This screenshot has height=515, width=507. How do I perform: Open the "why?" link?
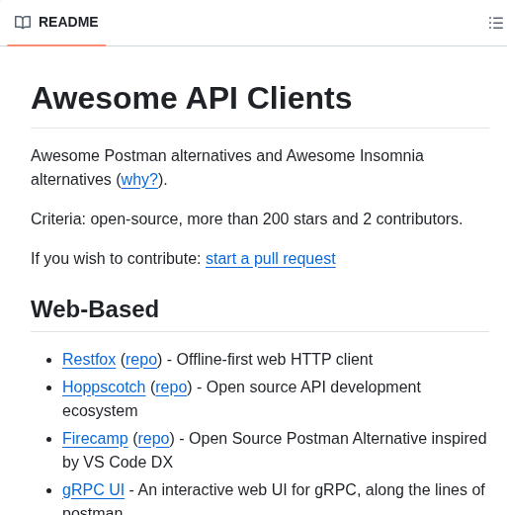[x=139, y=180]
